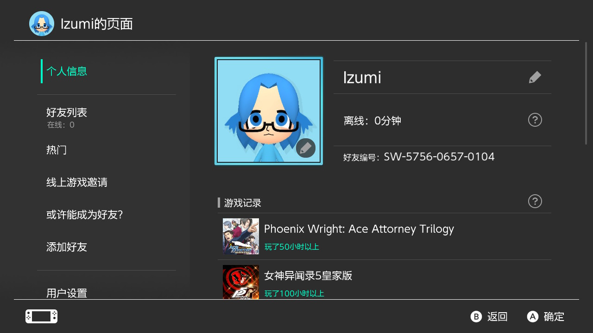Select Phoenix Wright: Ace Attorney Trilogy entry
The image size is (593, 333).
pos(385,236)
